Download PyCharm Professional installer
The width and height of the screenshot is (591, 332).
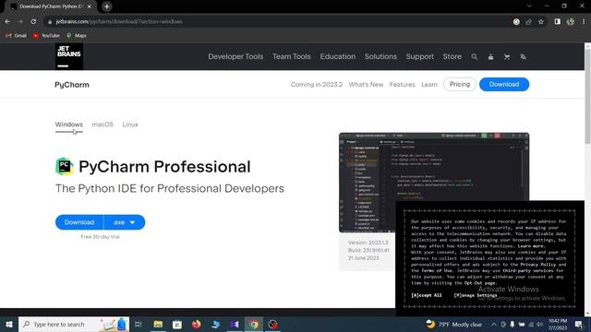click(x=79, y=222)
